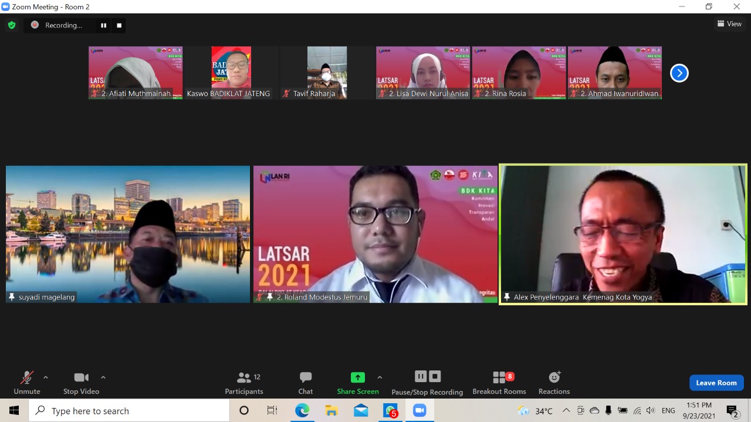Stop Video camera toggle
This screenshot has height=422, width=751.
tap(82, 383)
